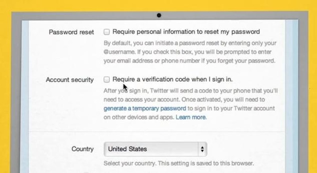Click the laptop webcam dot above the screen

click(x=158, y=15)
